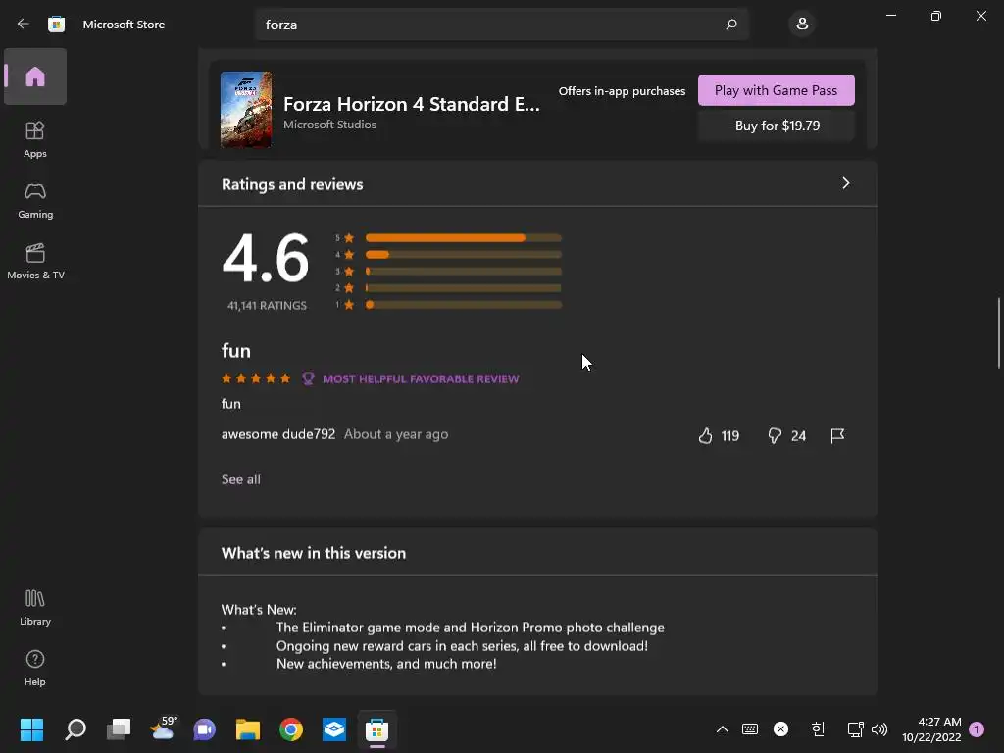The image size is (1004, 753).
Task: Click the Eliminator game mode bullet text
Action: point(470,627)
